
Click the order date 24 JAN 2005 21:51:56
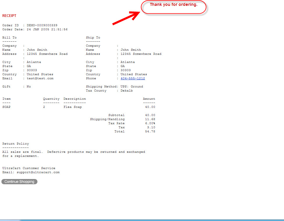point(47,29)
